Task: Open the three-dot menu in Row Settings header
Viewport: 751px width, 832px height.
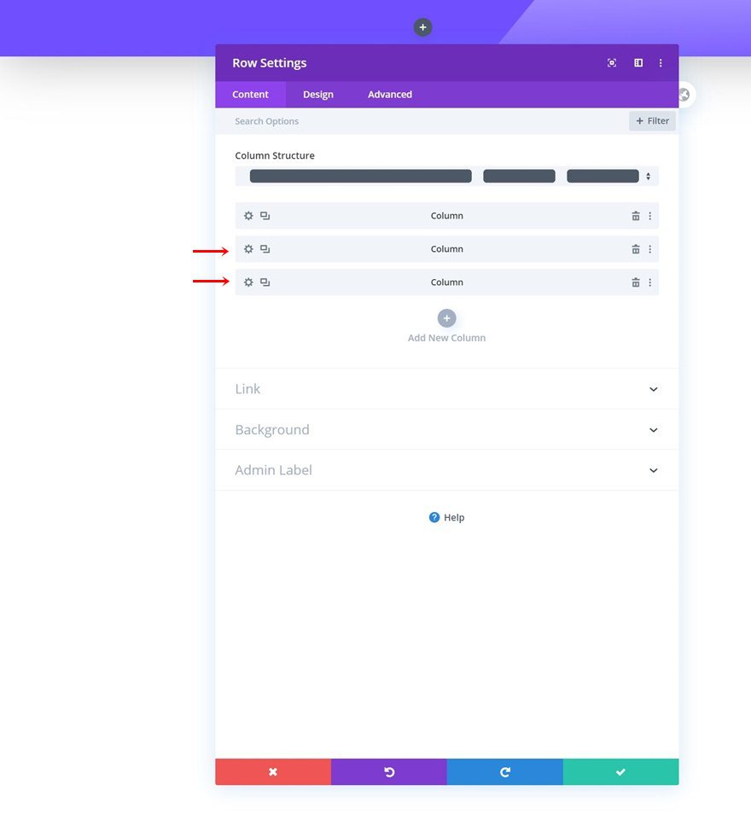Action: [x=661, y=62]
